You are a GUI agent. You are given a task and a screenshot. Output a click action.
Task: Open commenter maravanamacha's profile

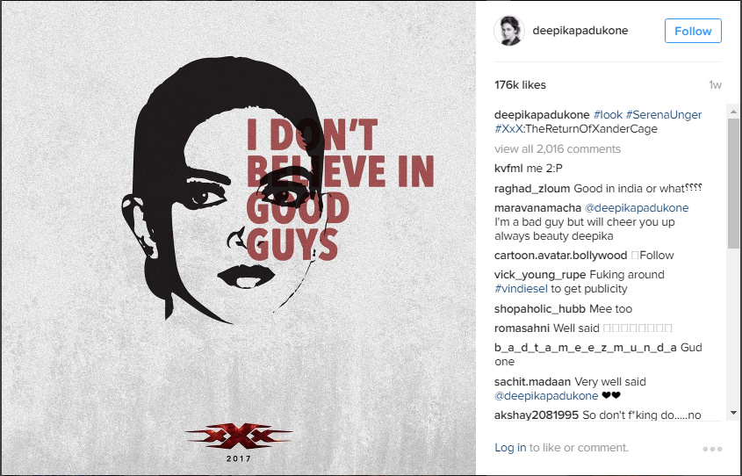(537, 208)
